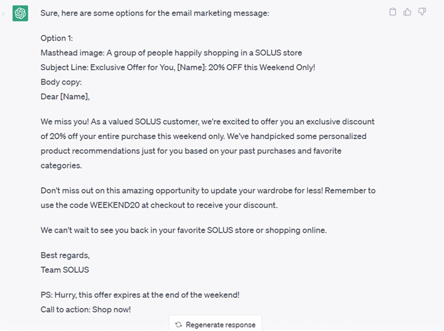Screen dimensions: 444x331
Task: Click the 'Call to action: Shop now!' line
Action: [x=85, y=310]
